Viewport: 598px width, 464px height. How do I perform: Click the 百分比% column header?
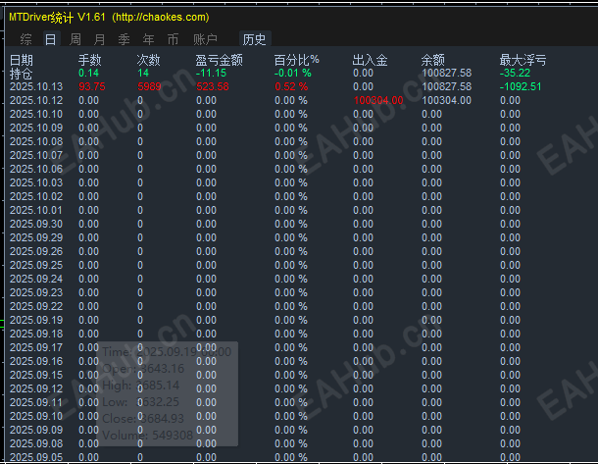[x=297, y=60]
